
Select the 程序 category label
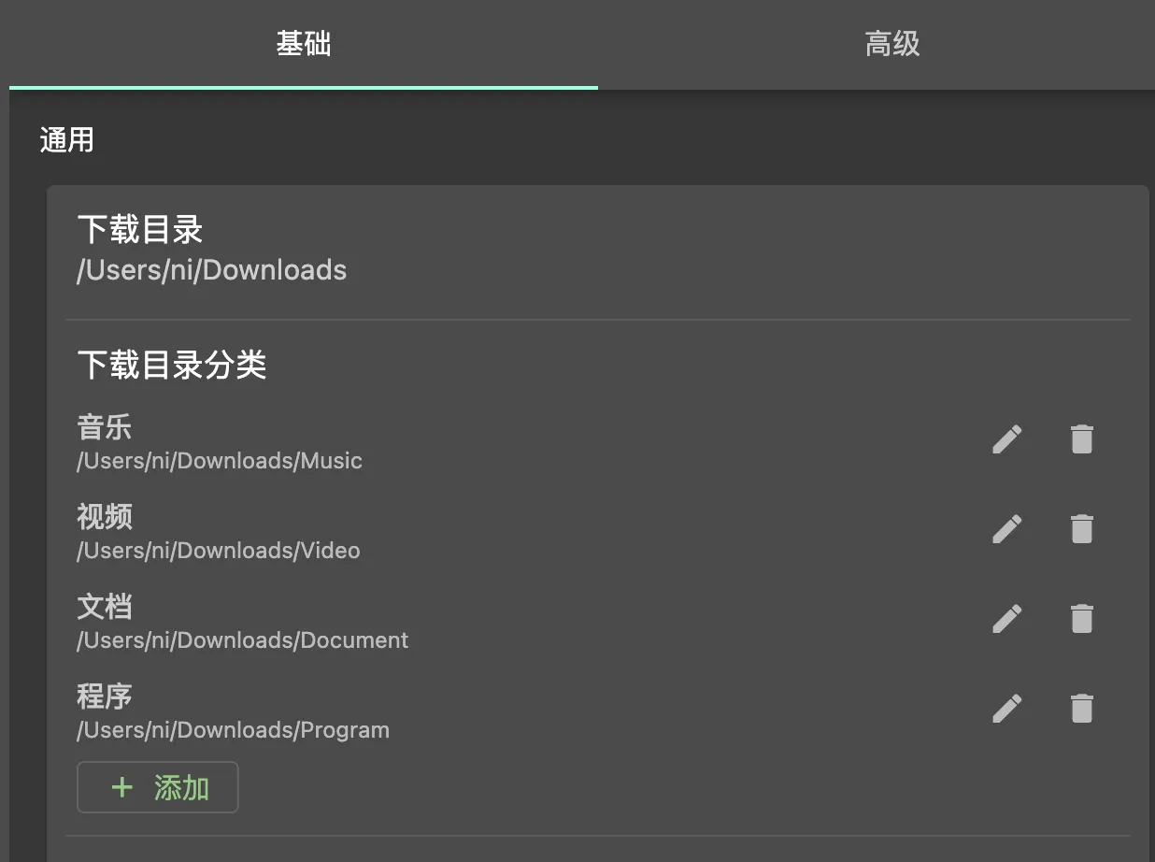104,696
